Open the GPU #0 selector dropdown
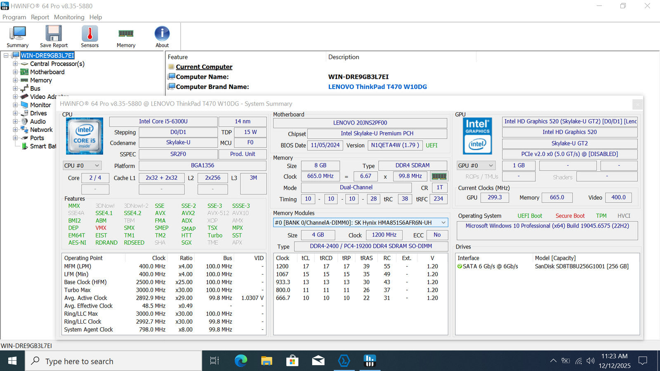 pos(476,166)
